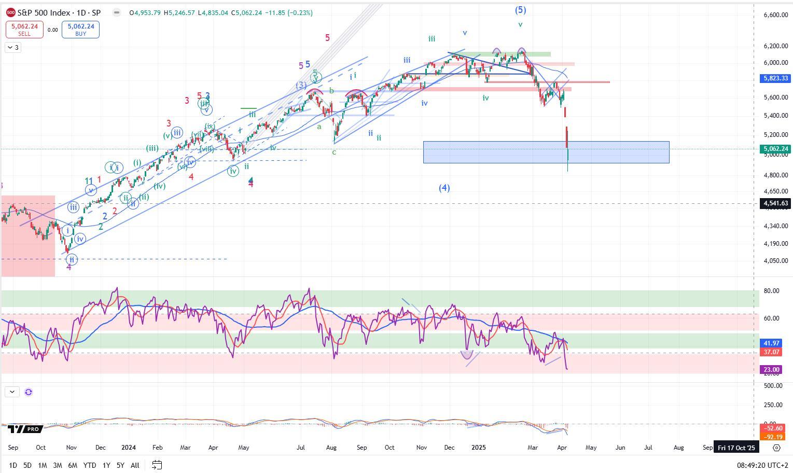The width and height of the screenshot is (793, 473).
Task: Click the blue (4) wave label
Action: [444, 188]
